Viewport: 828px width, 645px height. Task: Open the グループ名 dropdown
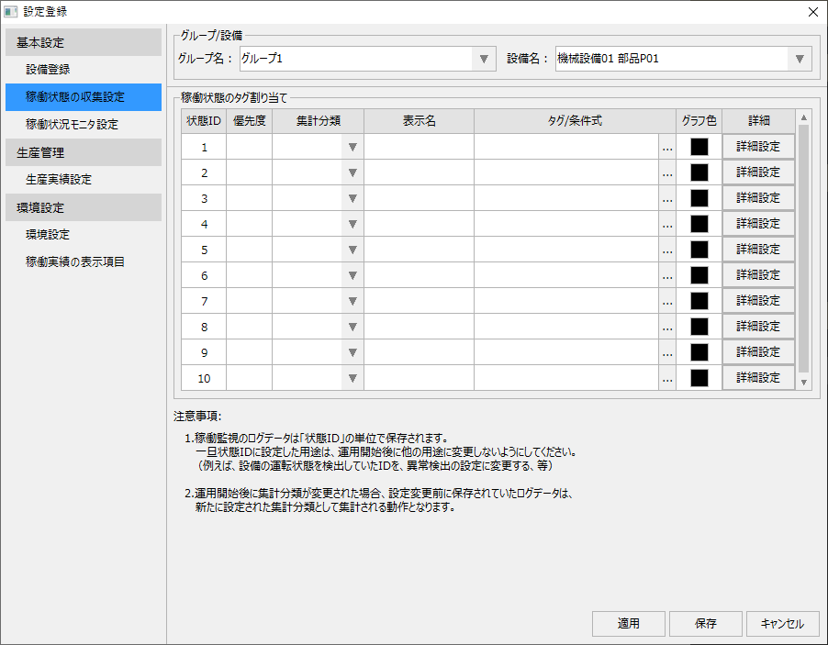click(482, 58)
